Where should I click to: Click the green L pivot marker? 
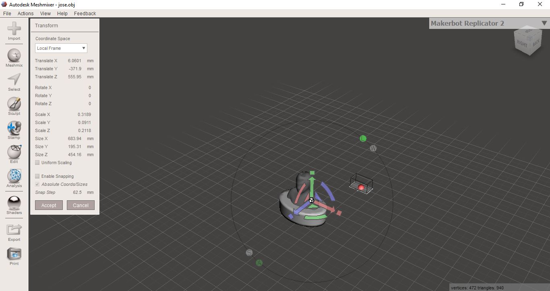363,138
